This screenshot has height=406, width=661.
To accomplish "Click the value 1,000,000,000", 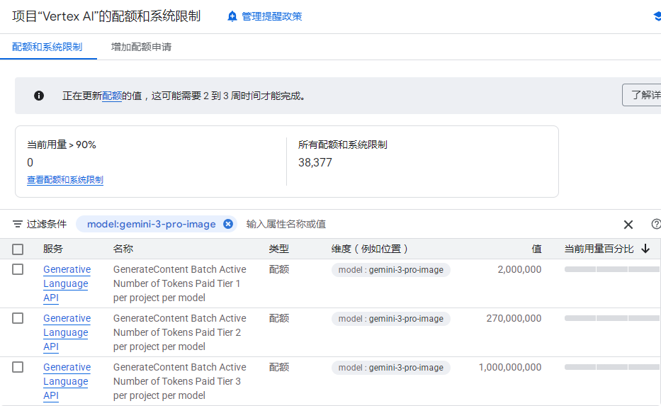I will coord(510,367).
